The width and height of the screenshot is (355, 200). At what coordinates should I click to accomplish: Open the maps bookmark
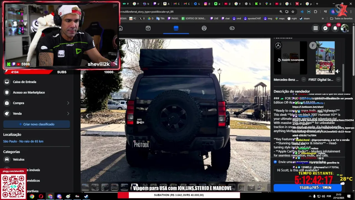pyautogui.click(x=280, y=19)
